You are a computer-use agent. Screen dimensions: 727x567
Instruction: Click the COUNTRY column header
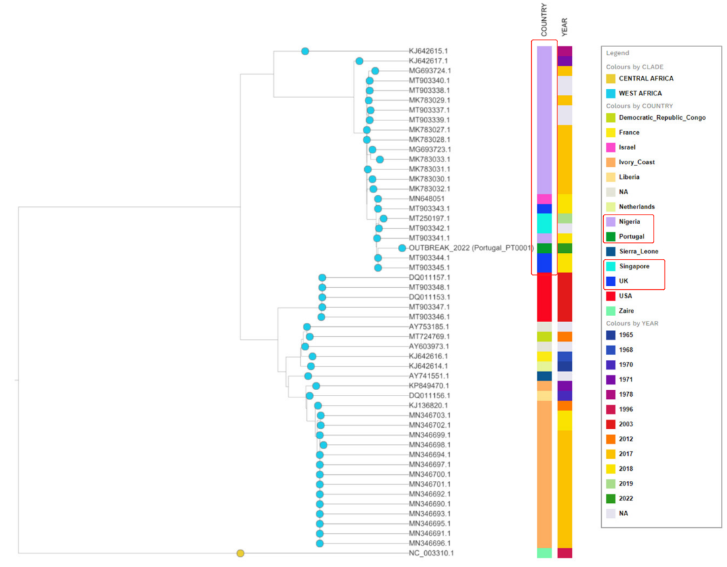tap(544, 21)
